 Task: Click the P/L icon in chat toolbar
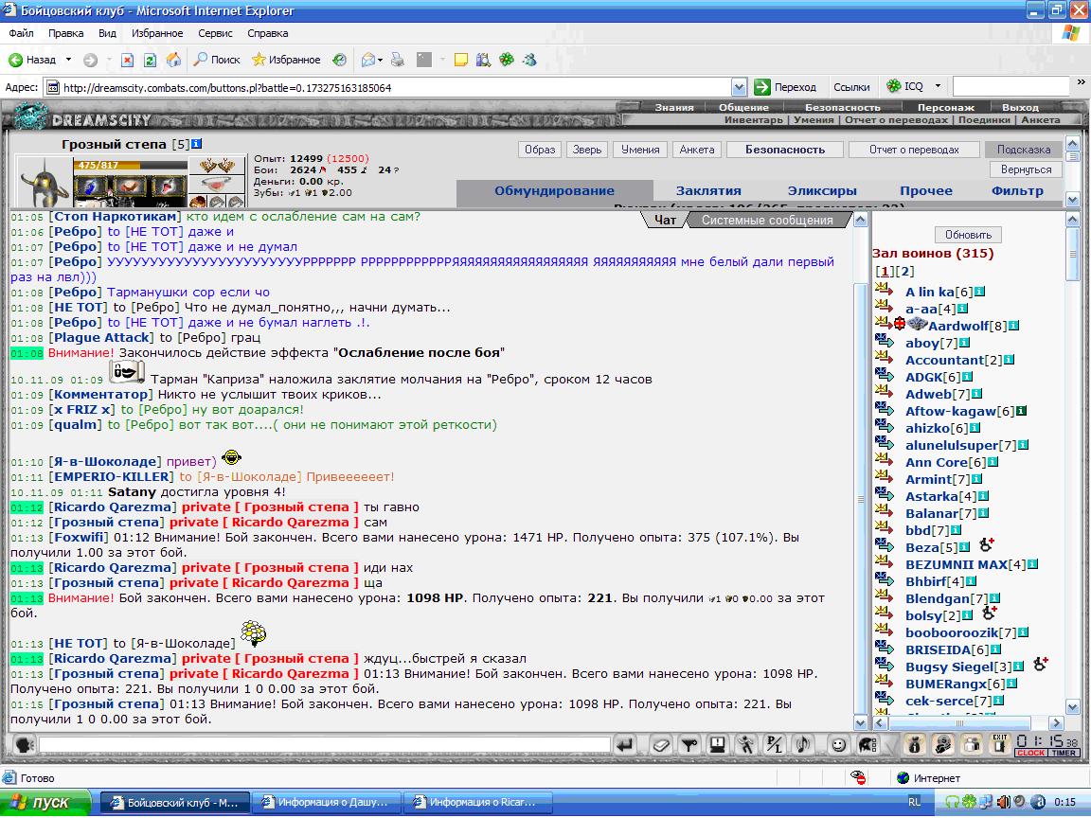[774, 745]
